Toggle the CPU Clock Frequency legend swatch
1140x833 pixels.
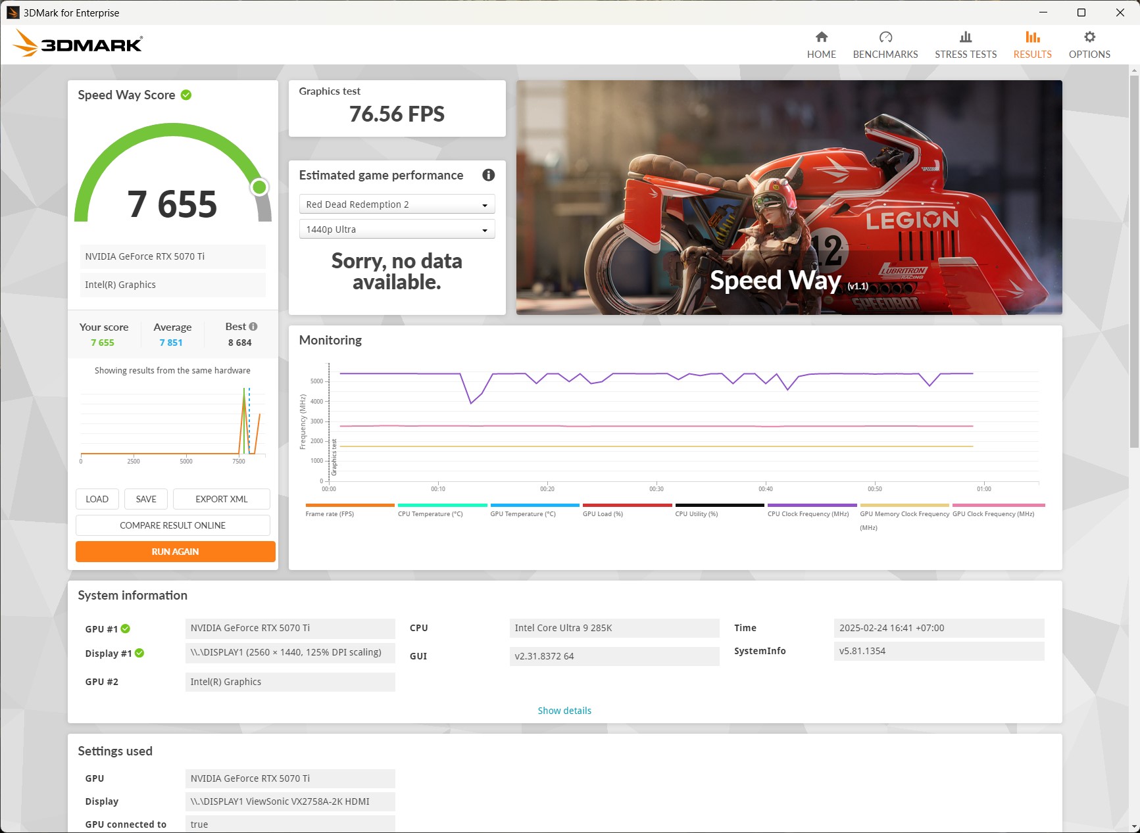(x=811, y=506)
